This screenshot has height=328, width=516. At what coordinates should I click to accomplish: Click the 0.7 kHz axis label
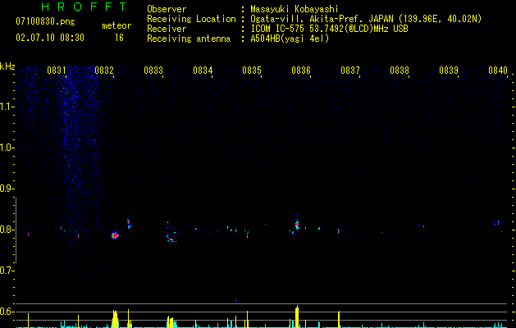coord(7,271)
